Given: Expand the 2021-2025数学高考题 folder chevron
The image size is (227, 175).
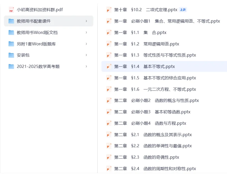Looking at the screenshot, I should click(86, 66).
